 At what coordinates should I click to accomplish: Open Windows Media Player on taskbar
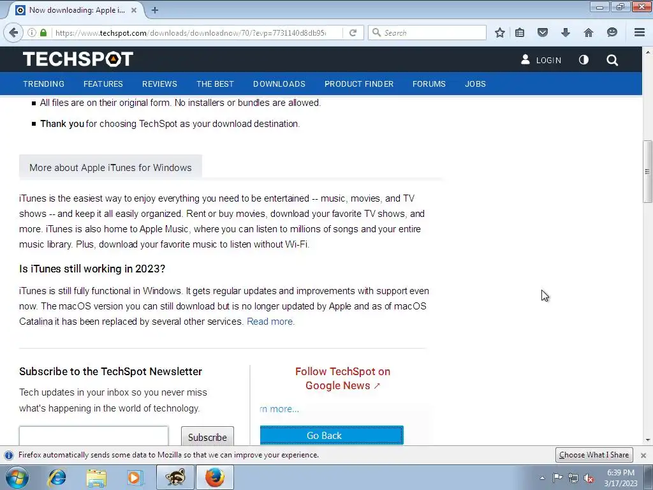135,477
